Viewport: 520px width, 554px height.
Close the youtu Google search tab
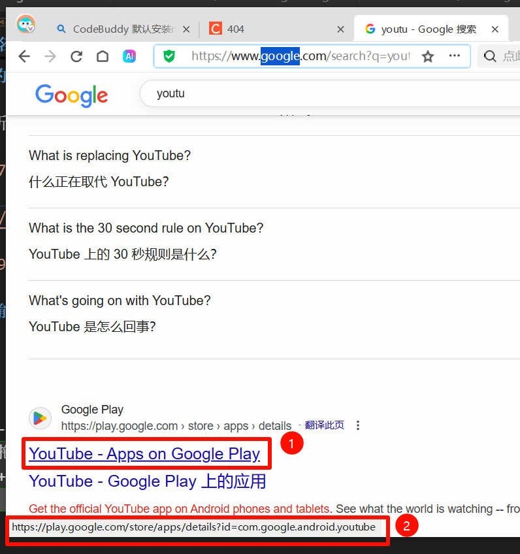(x=495, y=29)
